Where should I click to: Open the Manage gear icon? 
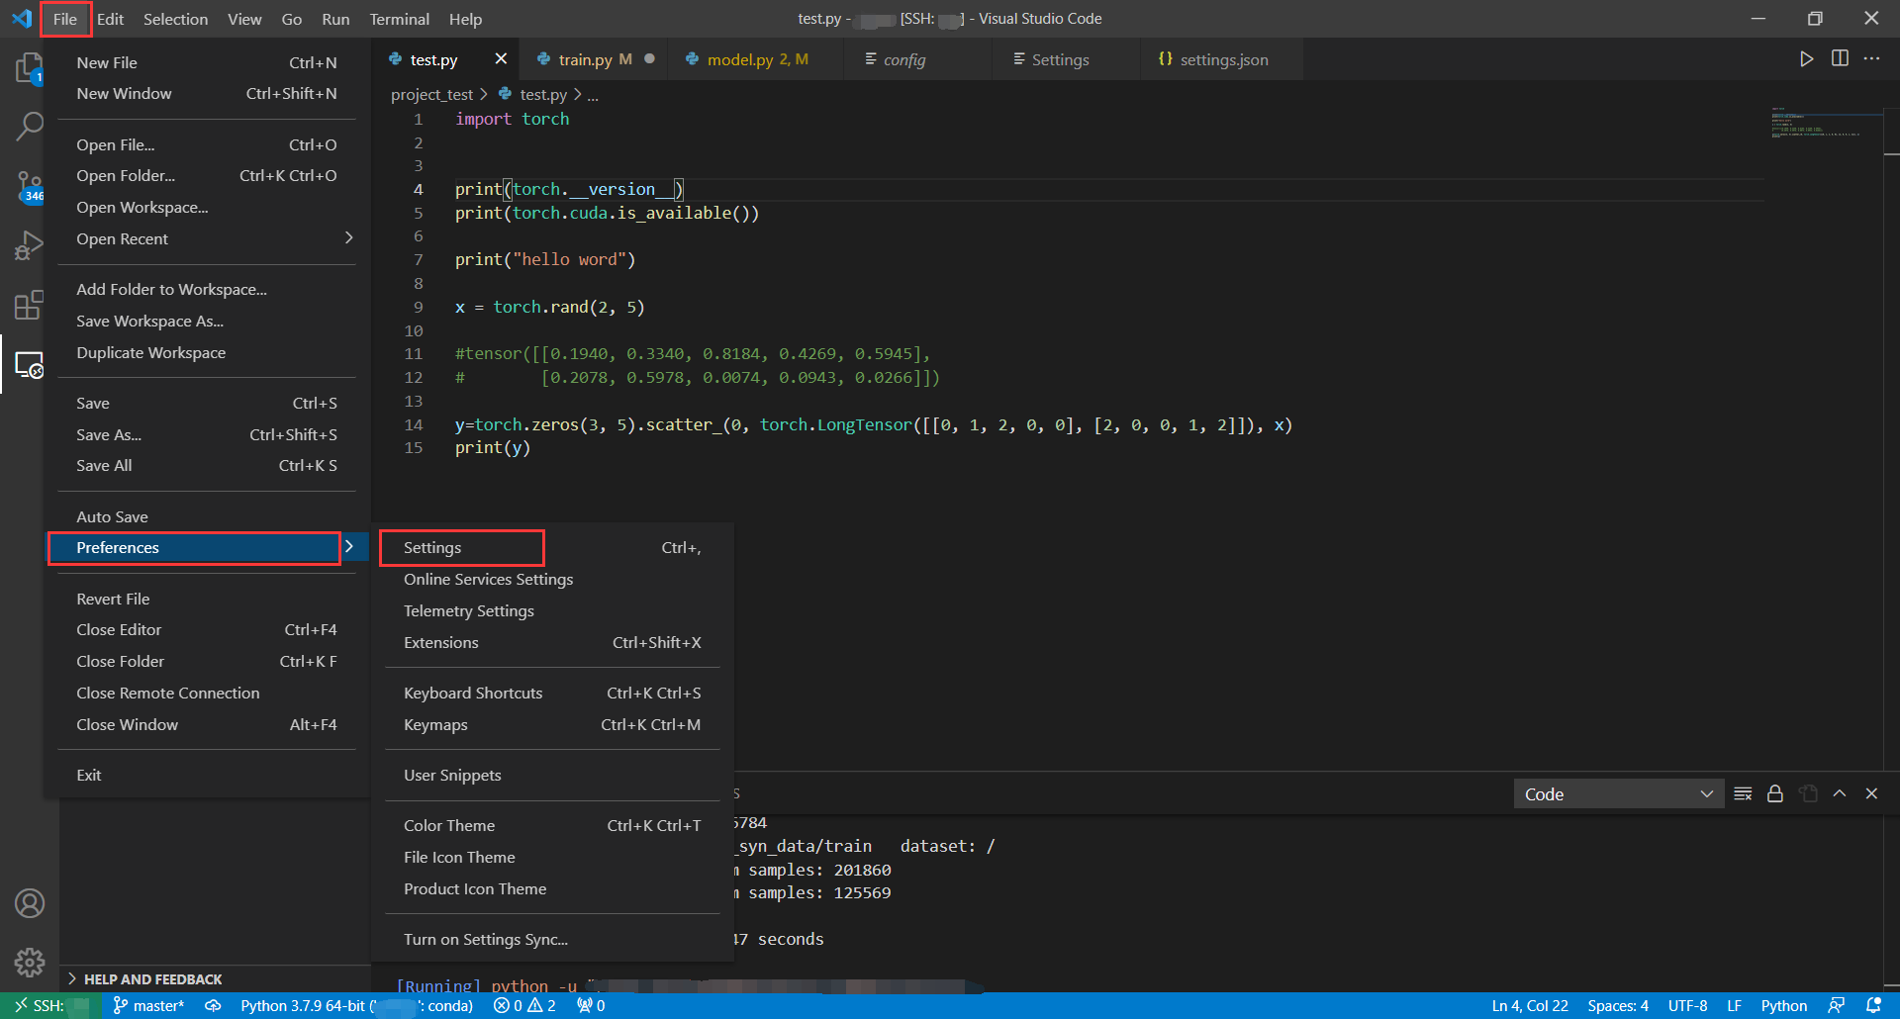pos(30,962)
